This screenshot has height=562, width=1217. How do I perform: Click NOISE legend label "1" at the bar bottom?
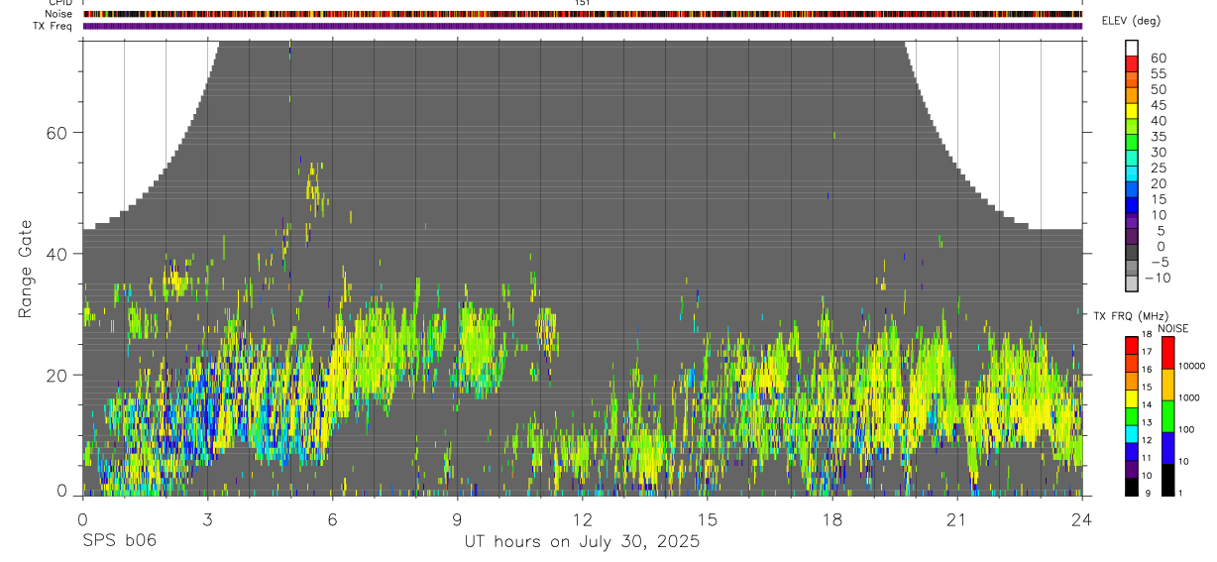click(x=1180, y=494)
